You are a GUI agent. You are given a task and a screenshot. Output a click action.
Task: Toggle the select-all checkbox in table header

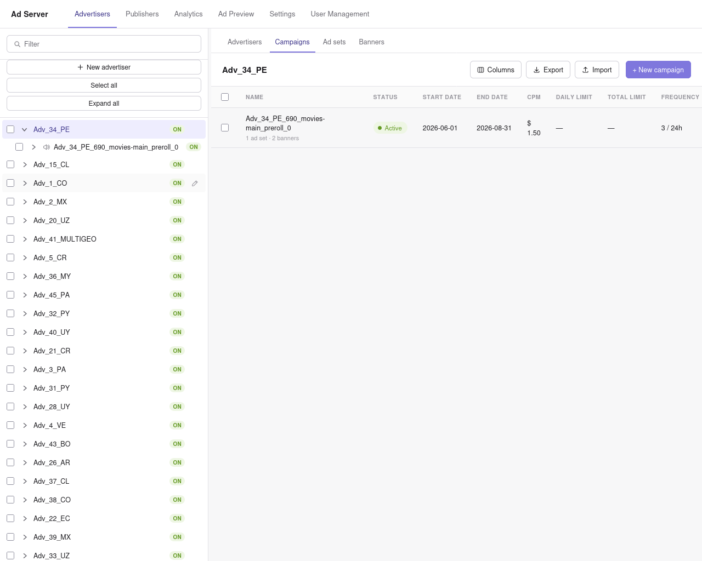[225, 97]
